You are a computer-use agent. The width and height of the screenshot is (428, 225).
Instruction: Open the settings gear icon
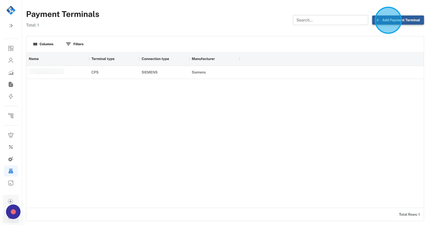(x=11, y=159)
